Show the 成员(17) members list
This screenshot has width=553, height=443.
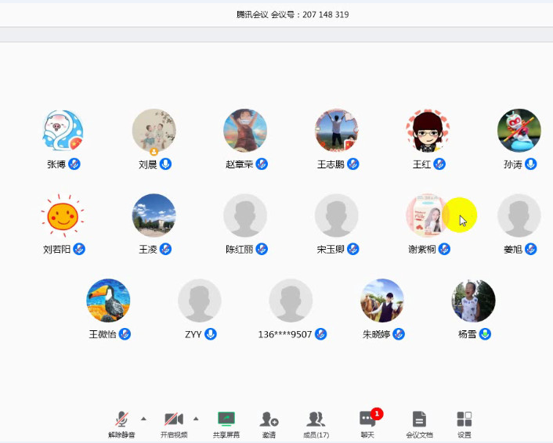click(x=316, y=420)
